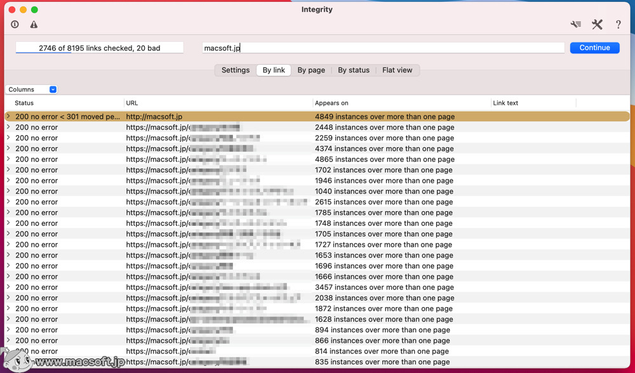This screenshot has height=373, width=635.
Task: Click the yellow minimize window button
Action: tap(23, 10)
